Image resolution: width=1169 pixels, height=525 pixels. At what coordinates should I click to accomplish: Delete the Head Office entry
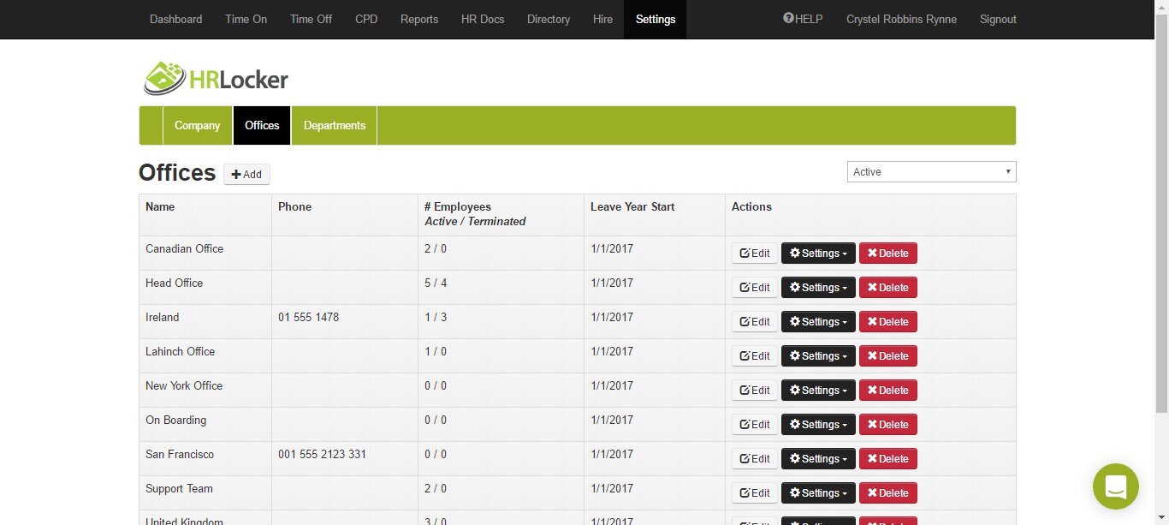(x=887, y=288)
